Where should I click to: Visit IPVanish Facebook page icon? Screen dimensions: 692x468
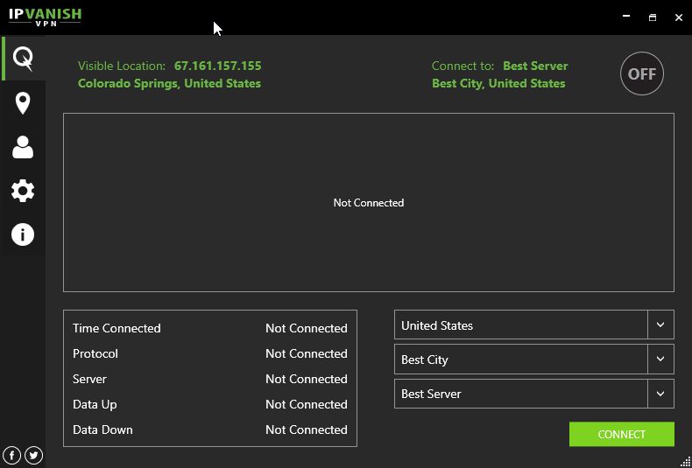[x=12, y=455]
